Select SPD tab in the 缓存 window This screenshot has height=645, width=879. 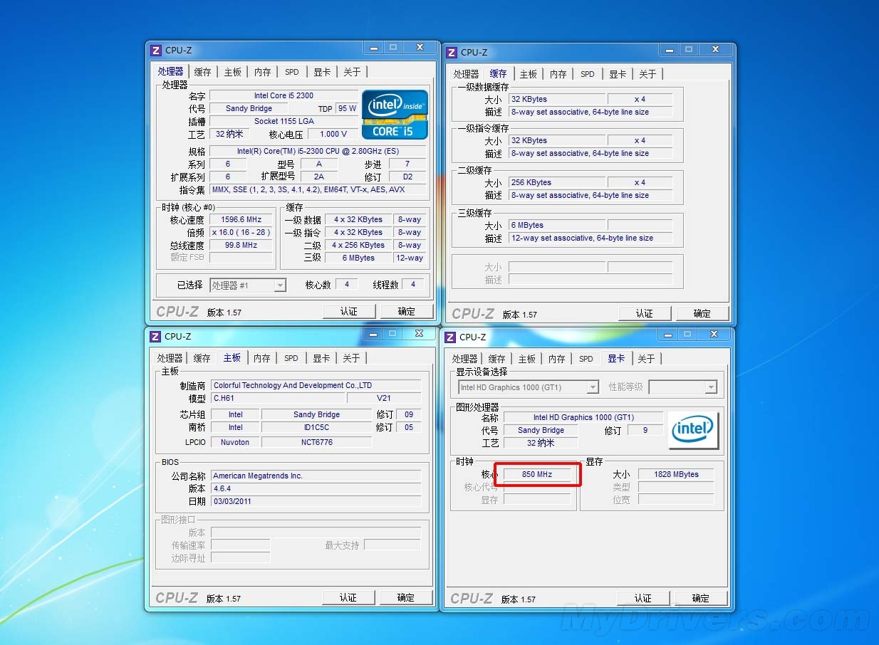pyautogui.click(x=588, y=74)
